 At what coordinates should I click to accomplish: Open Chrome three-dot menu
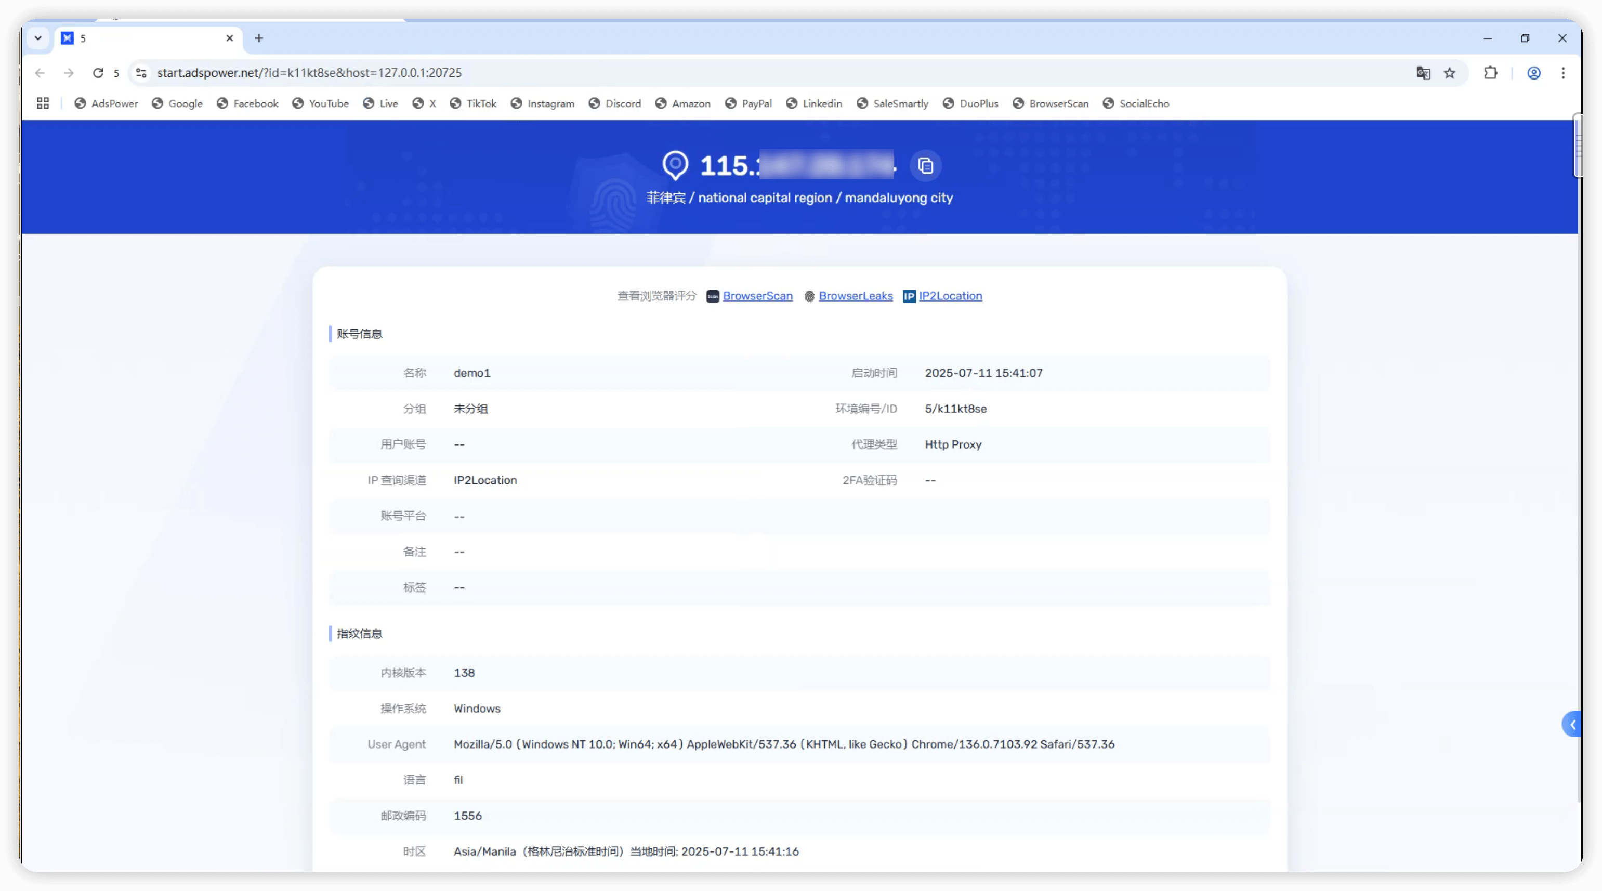1563,73
